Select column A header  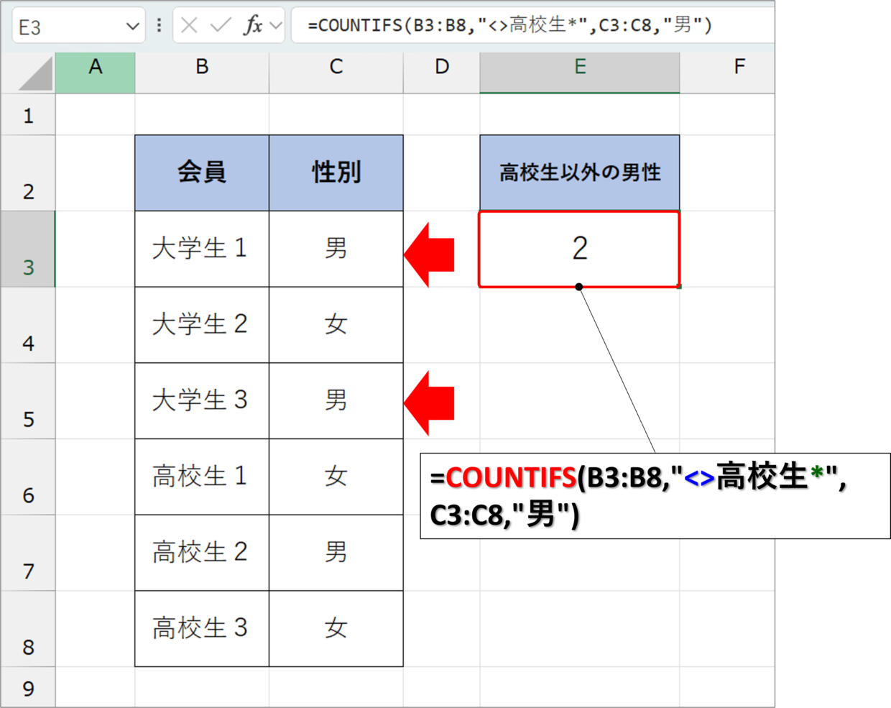pyautogui.click(x=96, y=72)
